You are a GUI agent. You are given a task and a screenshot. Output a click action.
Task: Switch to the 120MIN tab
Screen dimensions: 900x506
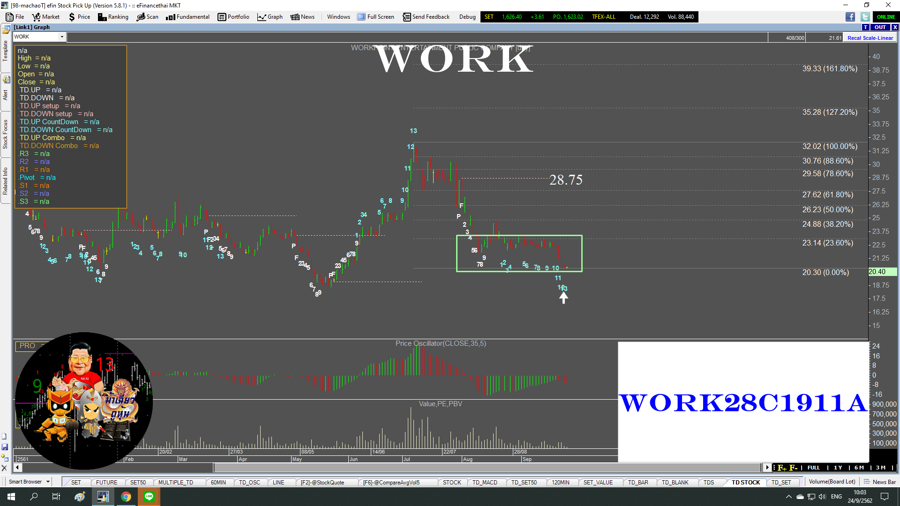pos(561,482)
